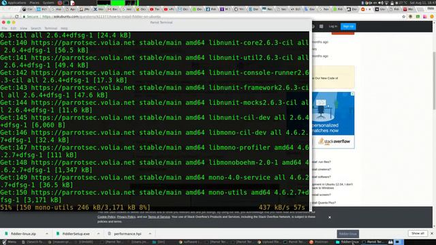
Task: Open the Help menu in Parrot Terminal
Action: [64, 29]
